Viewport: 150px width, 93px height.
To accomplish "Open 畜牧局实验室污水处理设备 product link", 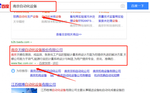I will pos(82,19).
